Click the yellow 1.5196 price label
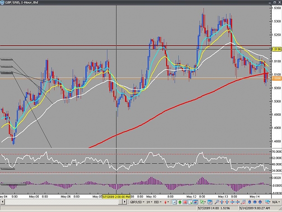 (x=276, y=49)
